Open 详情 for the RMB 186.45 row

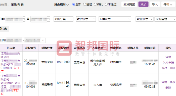[x=164, y=82]
